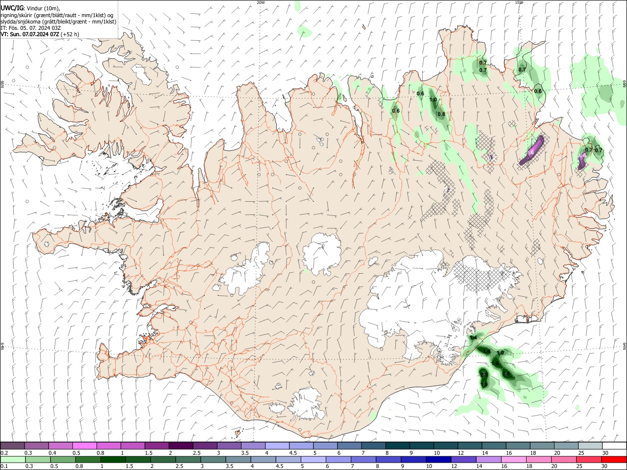Screen dimensions: 627x470
Task: Click the 'slydda/snjókoma' legend description line
Action: (58, 22)
